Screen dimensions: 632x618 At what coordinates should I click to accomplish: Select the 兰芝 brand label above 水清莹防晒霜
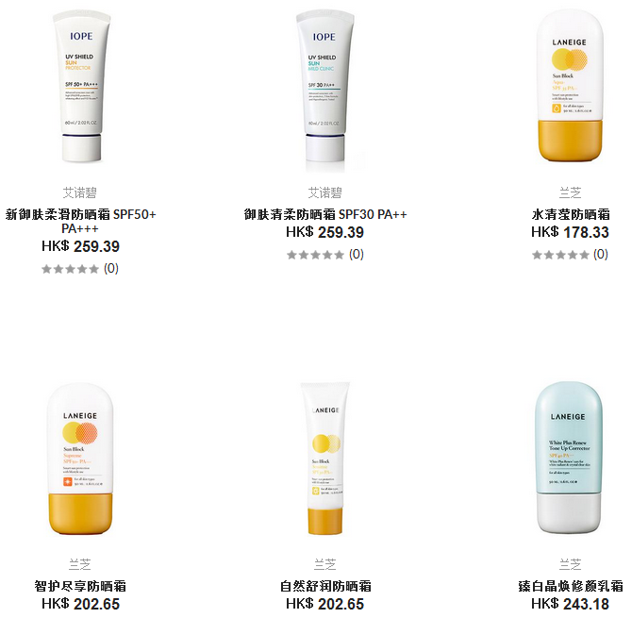coord(571,192)
